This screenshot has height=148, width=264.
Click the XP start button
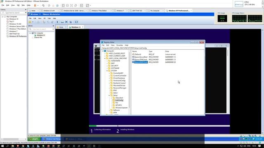(x=34, y=139)
